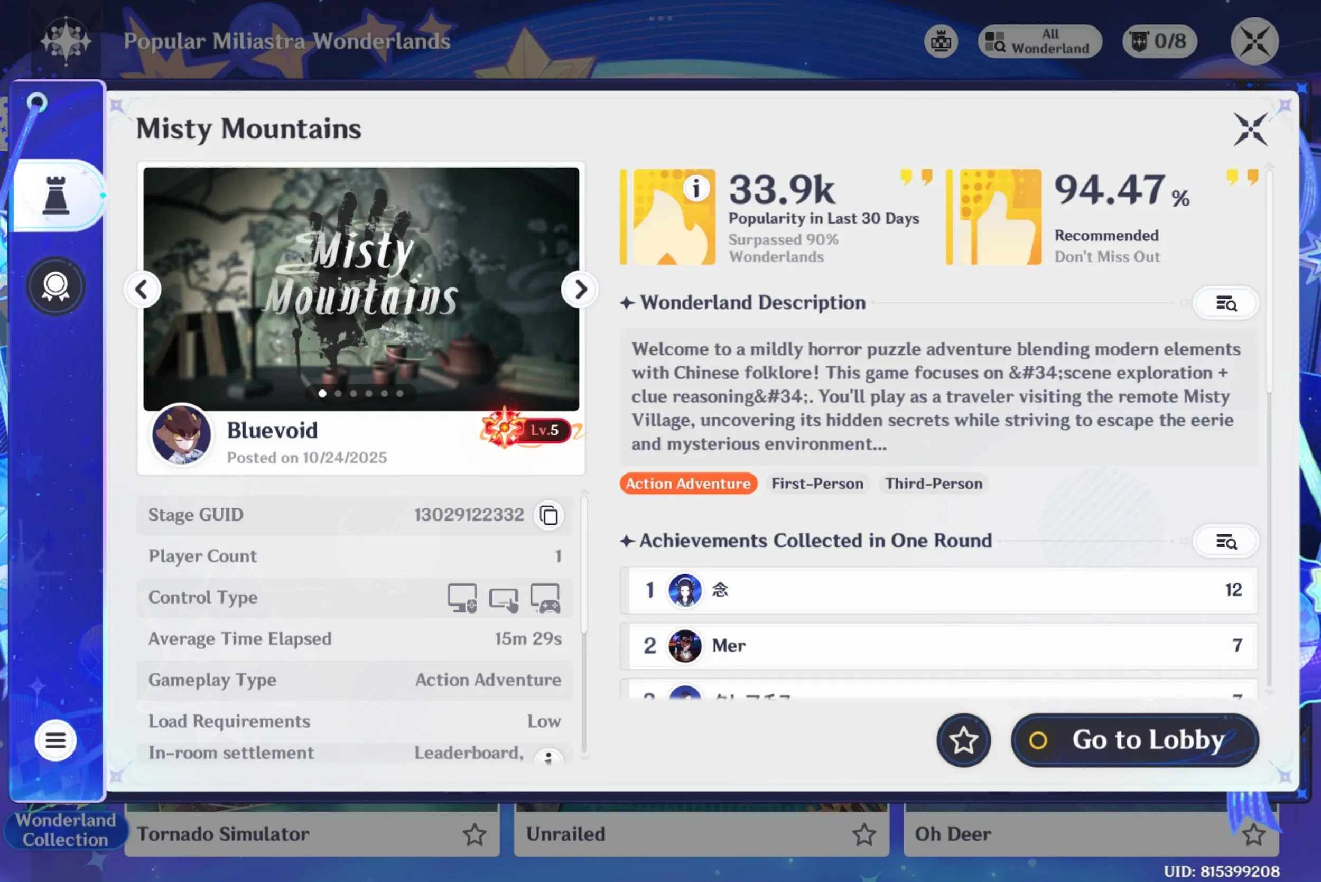Screen dimensions: 1321x882
Task: Copy the Stage GUID number
Action: tap(549, 515)
